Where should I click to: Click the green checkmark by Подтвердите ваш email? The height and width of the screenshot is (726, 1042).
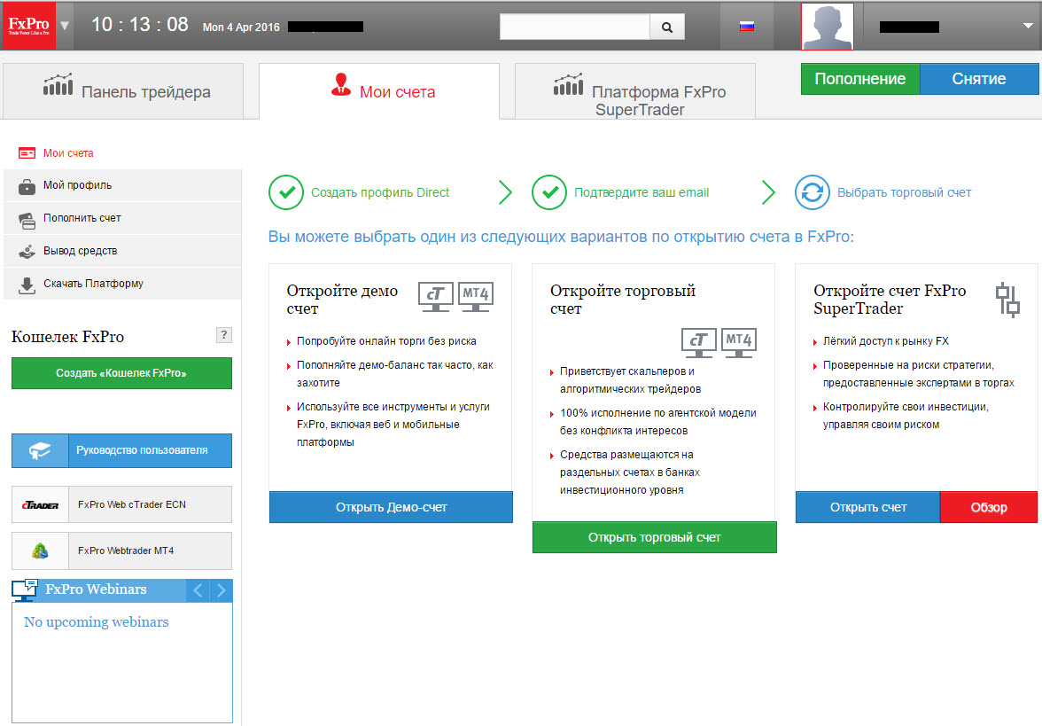point(549,192)
